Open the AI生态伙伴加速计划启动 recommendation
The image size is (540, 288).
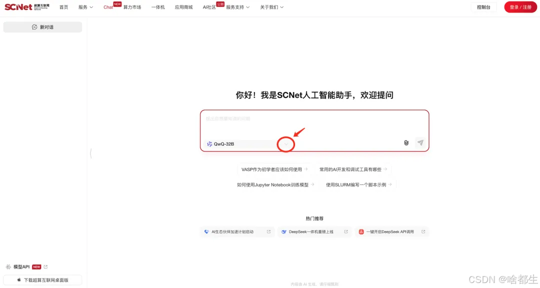(237, 232)
